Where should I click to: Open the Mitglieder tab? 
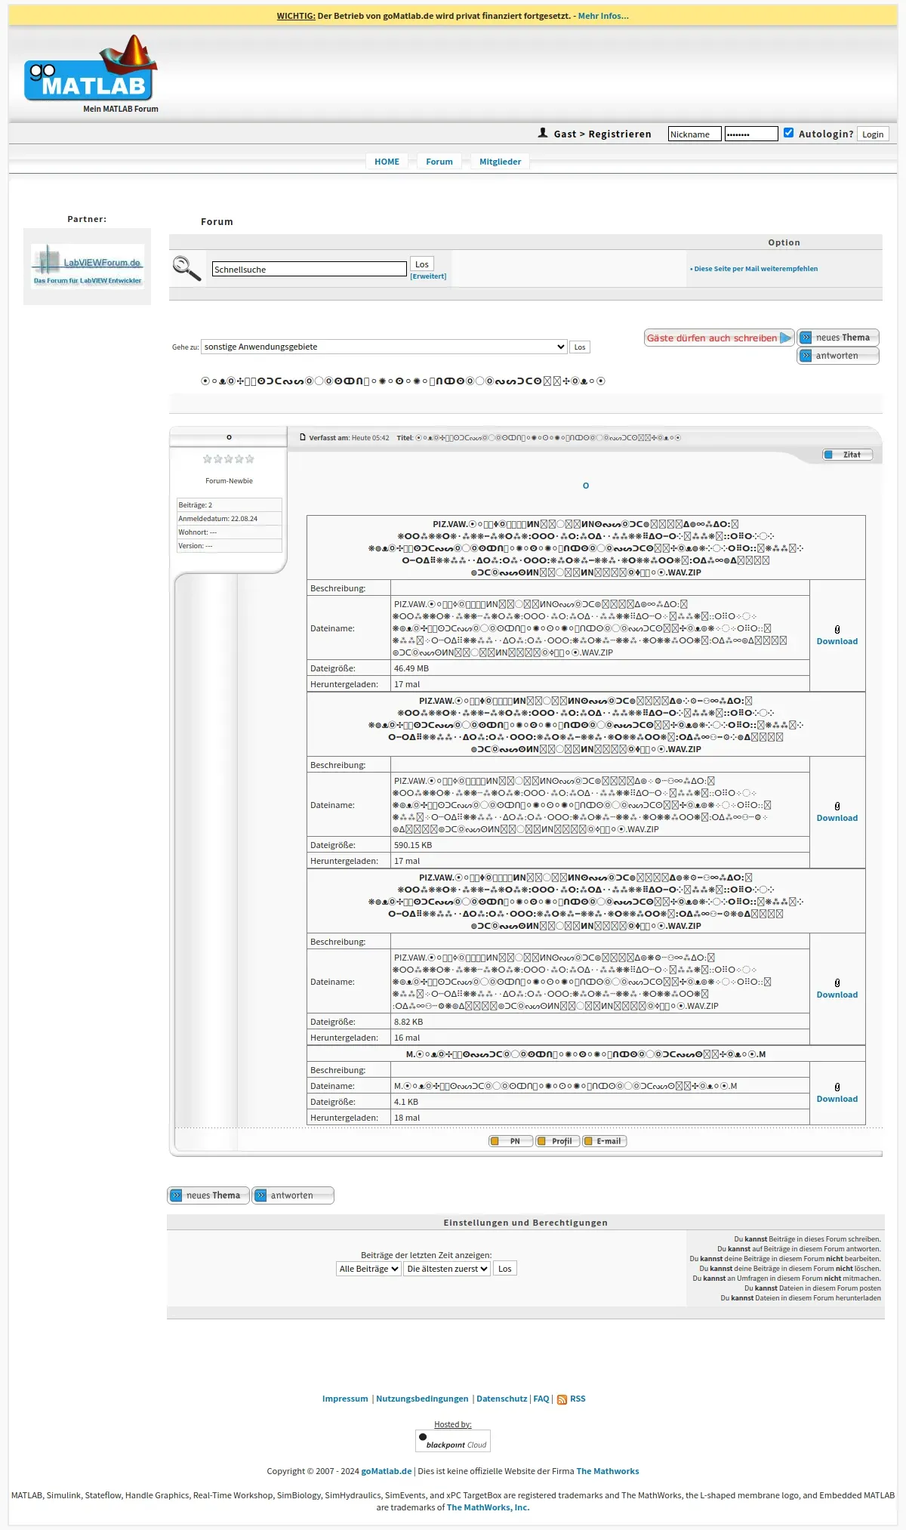click(500, 162)
